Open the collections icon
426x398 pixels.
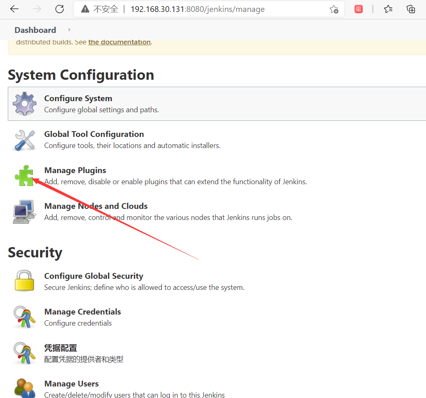pos(410,9)
